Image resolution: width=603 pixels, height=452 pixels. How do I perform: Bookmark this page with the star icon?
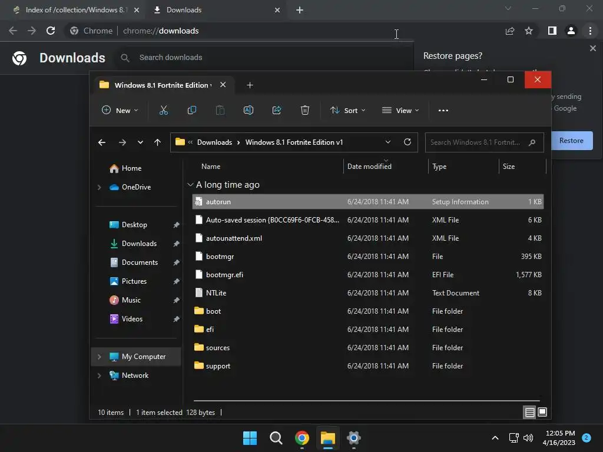(529, 31)
